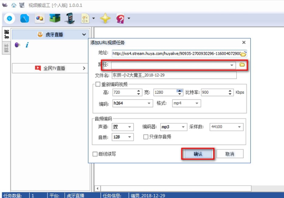Image resolution: width=284 pixels, height=198 pixels.
Task: Open the 格式 mp4 dropdown
Action: [x=186, y=103]
